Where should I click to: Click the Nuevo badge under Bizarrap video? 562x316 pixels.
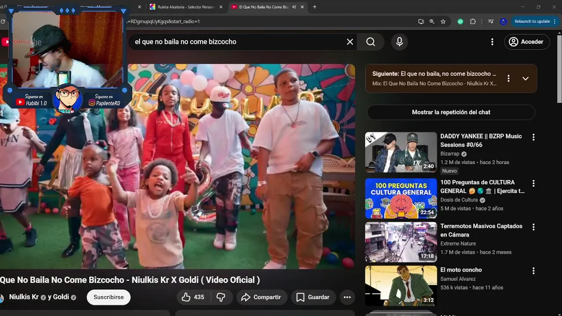(449, 171)
